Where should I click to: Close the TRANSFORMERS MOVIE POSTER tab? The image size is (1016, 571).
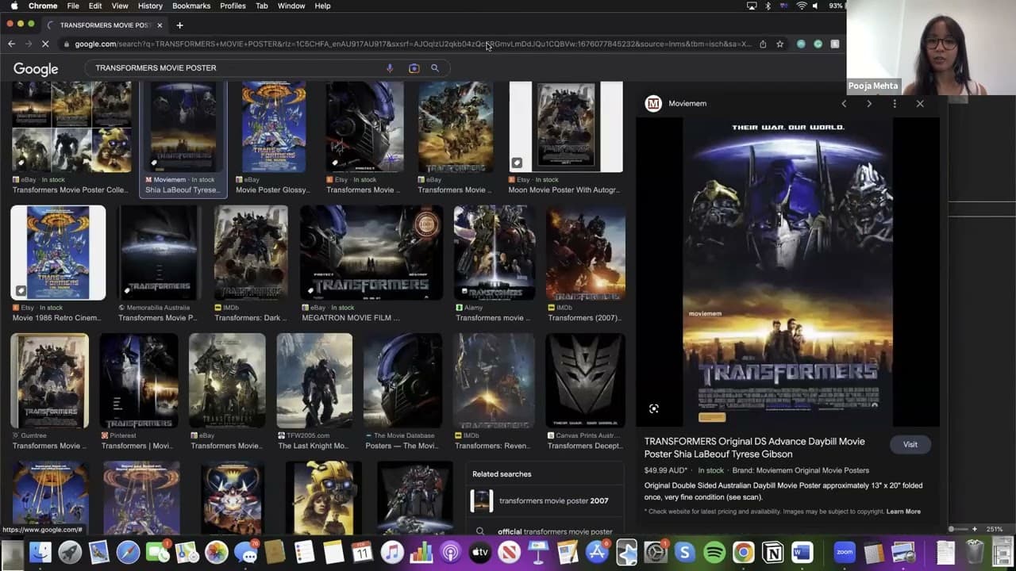[x=160, y=25]
